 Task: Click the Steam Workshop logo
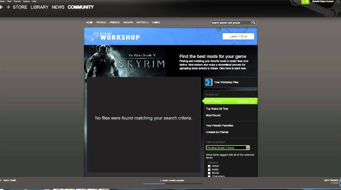click(x=112, y=36)
